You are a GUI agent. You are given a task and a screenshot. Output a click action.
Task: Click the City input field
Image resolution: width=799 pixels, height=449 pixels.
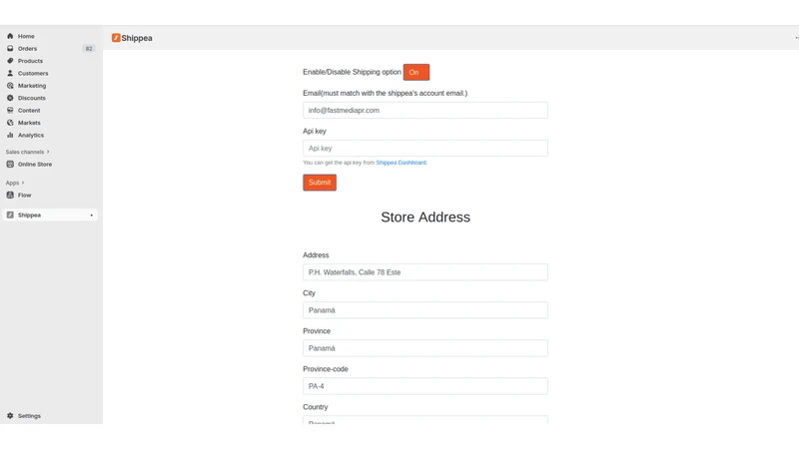(425, 310)
